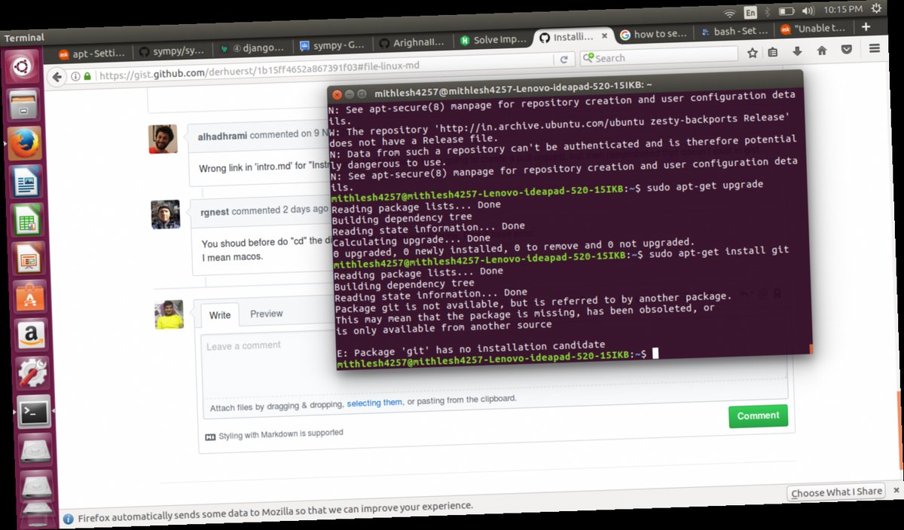This screenshot has height=530, width=904.
Task: Save the page to Pocket
Action: click(x=845, y=49)
